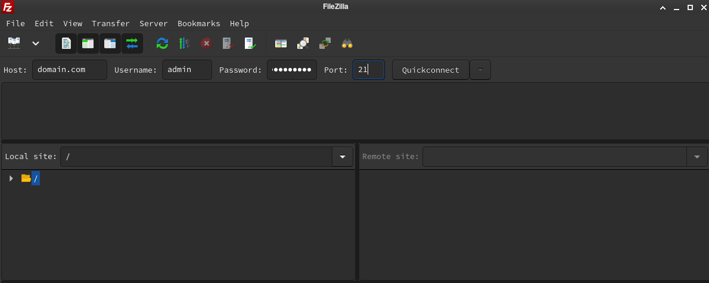Open the Local site path dropdown
The height and width of the screenshot is (283, 709).
(x=343, y=157)
